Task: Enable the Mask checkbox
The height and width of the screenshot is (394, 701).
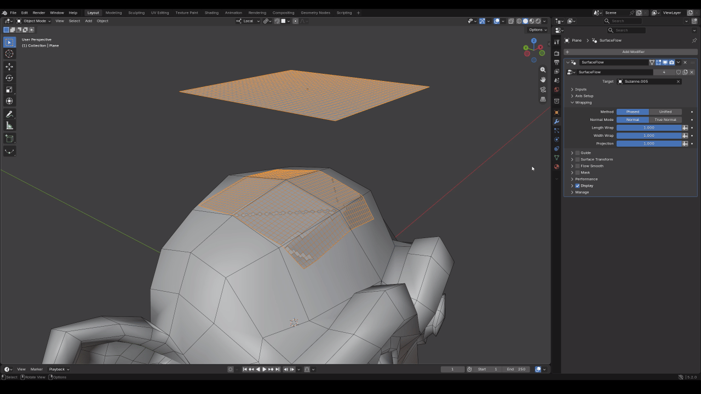Action: coord(577,172)
